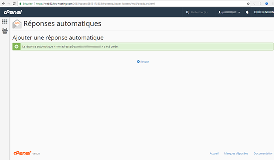Click the auto-responder envelope icon
The height and width of the screenshot is (160, 274).
pyautogui.click(x=17, y=24)
